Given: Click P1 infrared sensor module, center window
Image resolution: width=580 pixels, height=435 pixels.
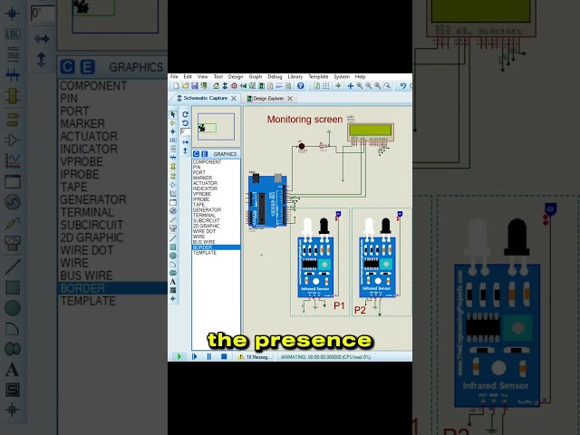Looking at the screenshot, I should click(315, 257).
